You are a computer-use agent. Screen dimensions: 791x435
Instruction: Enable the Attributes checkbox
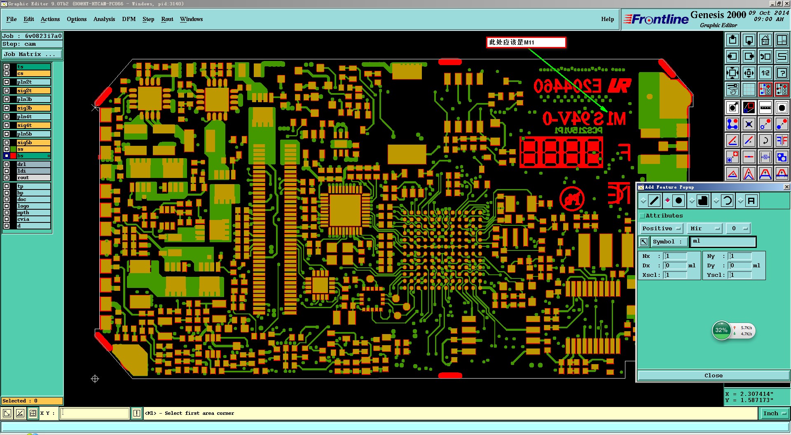pyautogui.click(x=642, y=216)
